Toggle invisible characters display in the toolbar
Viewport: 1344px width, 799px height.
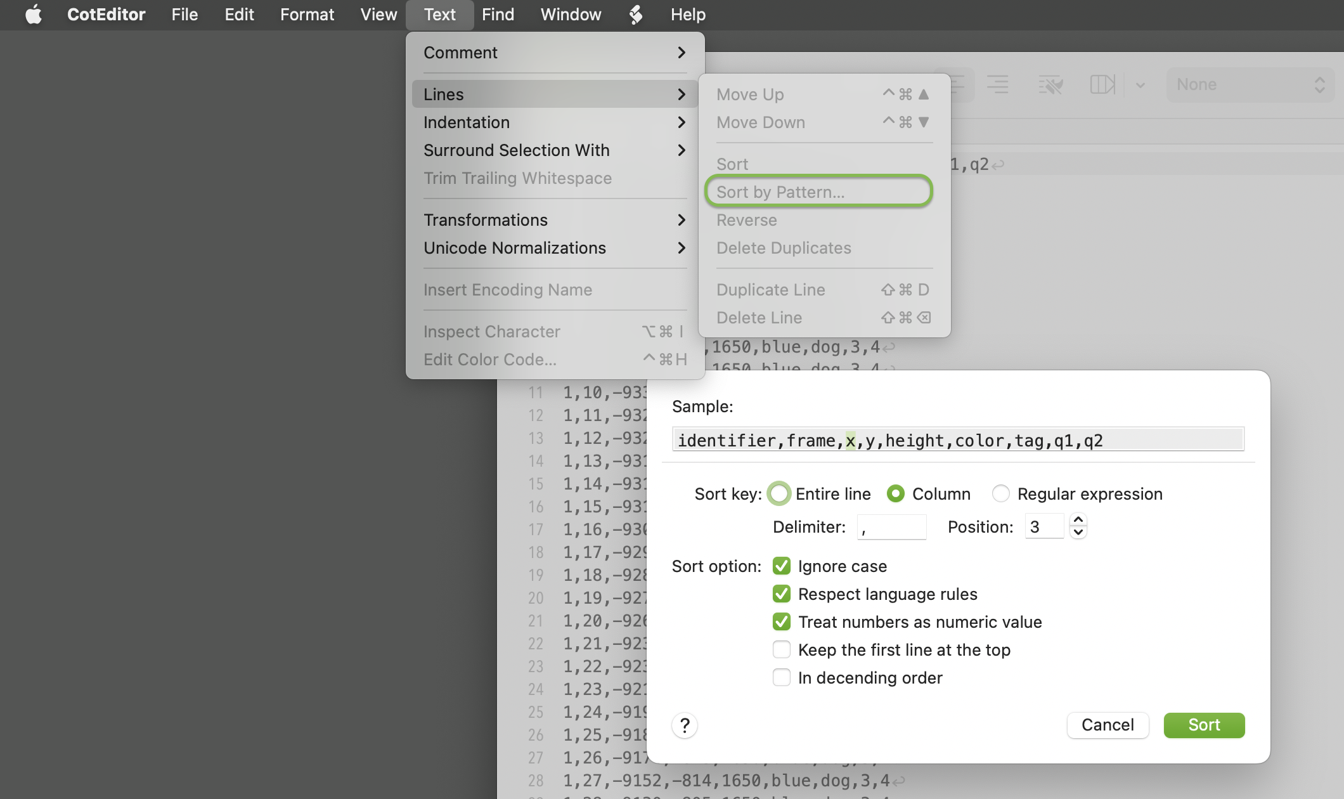tap(1049, 84)
